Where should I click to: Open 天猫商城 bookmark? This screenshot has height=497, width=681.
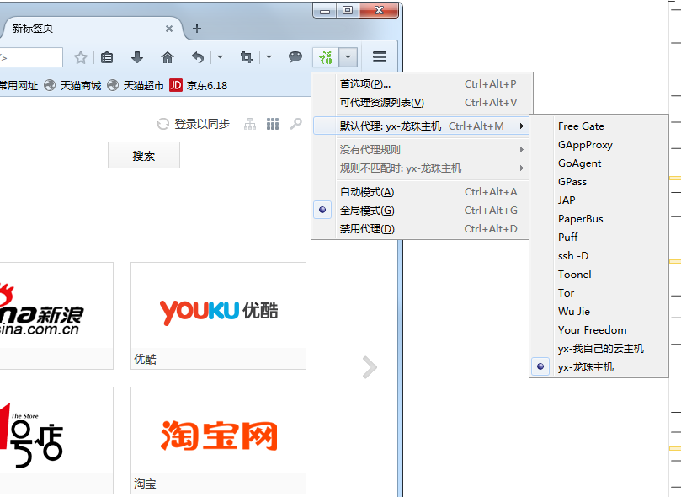click(x=80, y=86)
